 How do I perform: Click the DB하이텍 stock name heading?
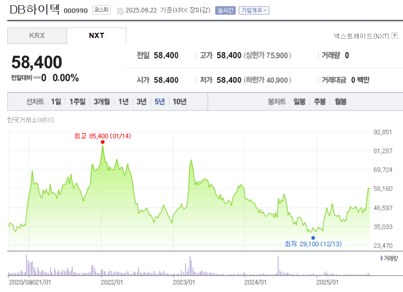pyautogui.click(x=35, y=9)
